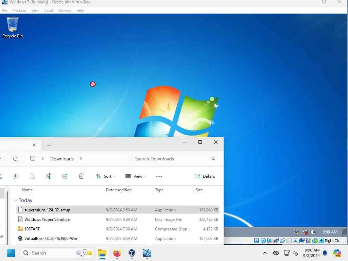Rename the selected file

click(48, 176)
